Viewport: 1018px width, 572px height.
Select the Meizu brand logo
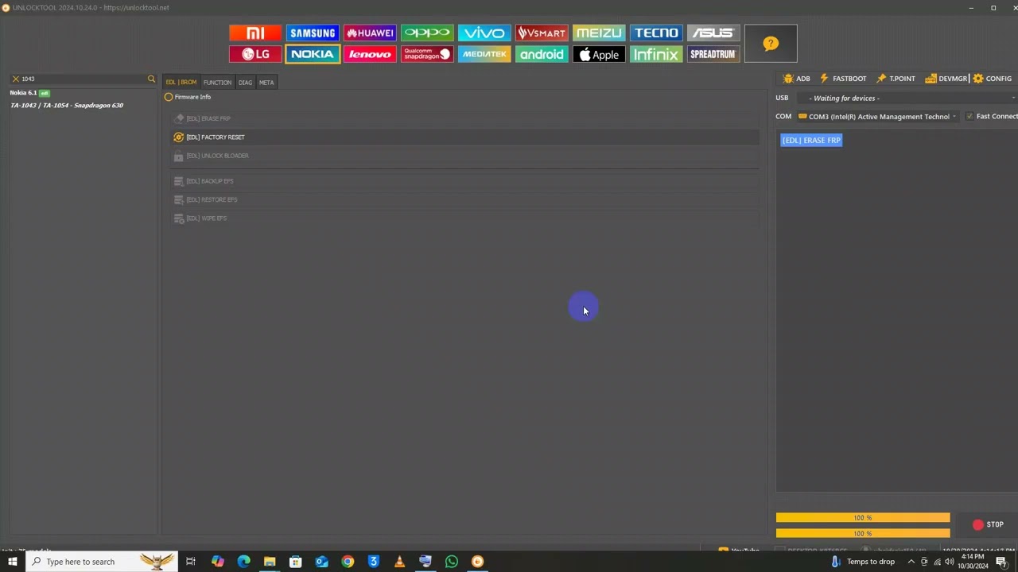(x=599, y=33)
